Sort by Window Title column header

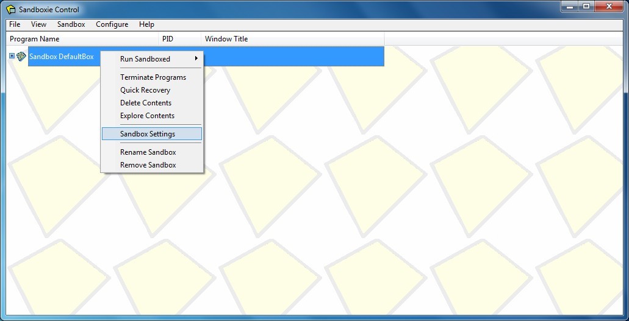[292, 39]
